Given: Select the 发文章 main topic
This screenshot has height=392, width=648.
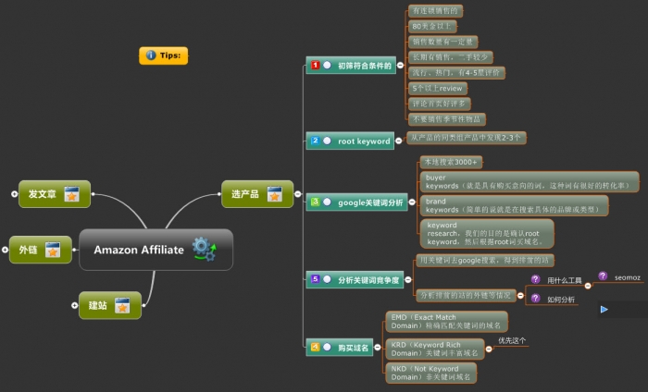Looking at the screenshot, I should coord(55,194).
